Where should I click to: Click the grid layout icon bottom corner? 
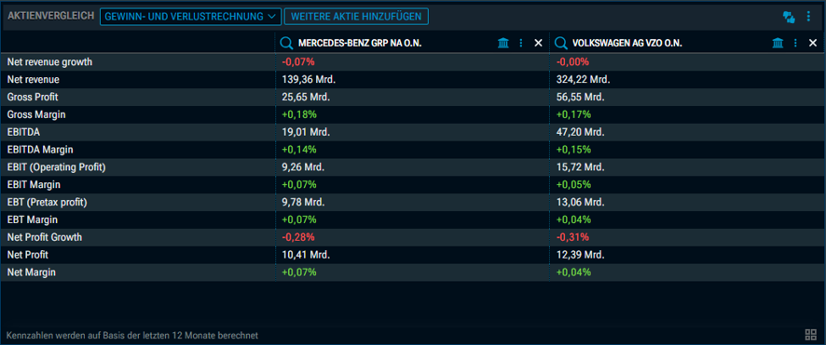click(810, 335)
